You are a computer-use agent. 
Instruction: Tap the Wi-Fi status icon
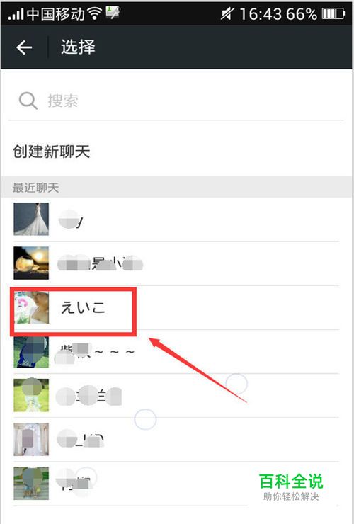(95, 13)
